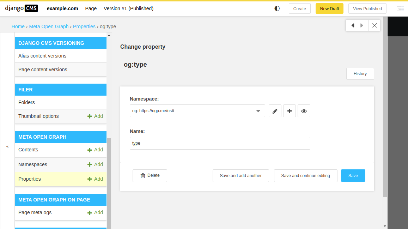
Task: Open the Meta Open Graph section header
Action: 61,137
